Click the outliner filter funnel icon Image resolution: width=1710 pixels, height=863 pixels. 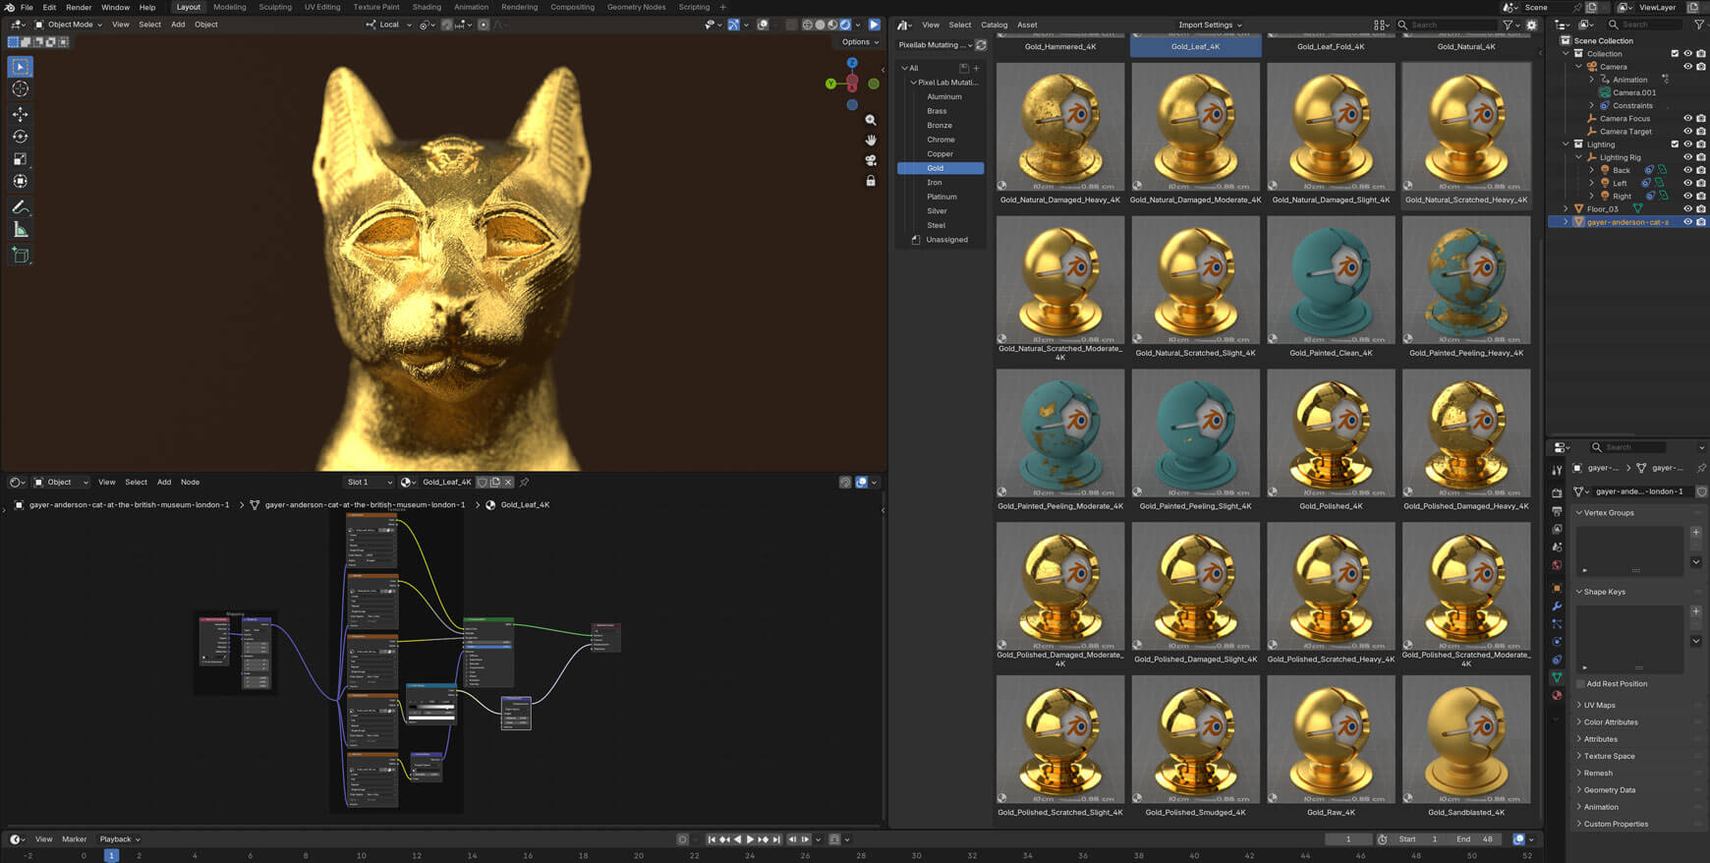tap(1699, 25)
